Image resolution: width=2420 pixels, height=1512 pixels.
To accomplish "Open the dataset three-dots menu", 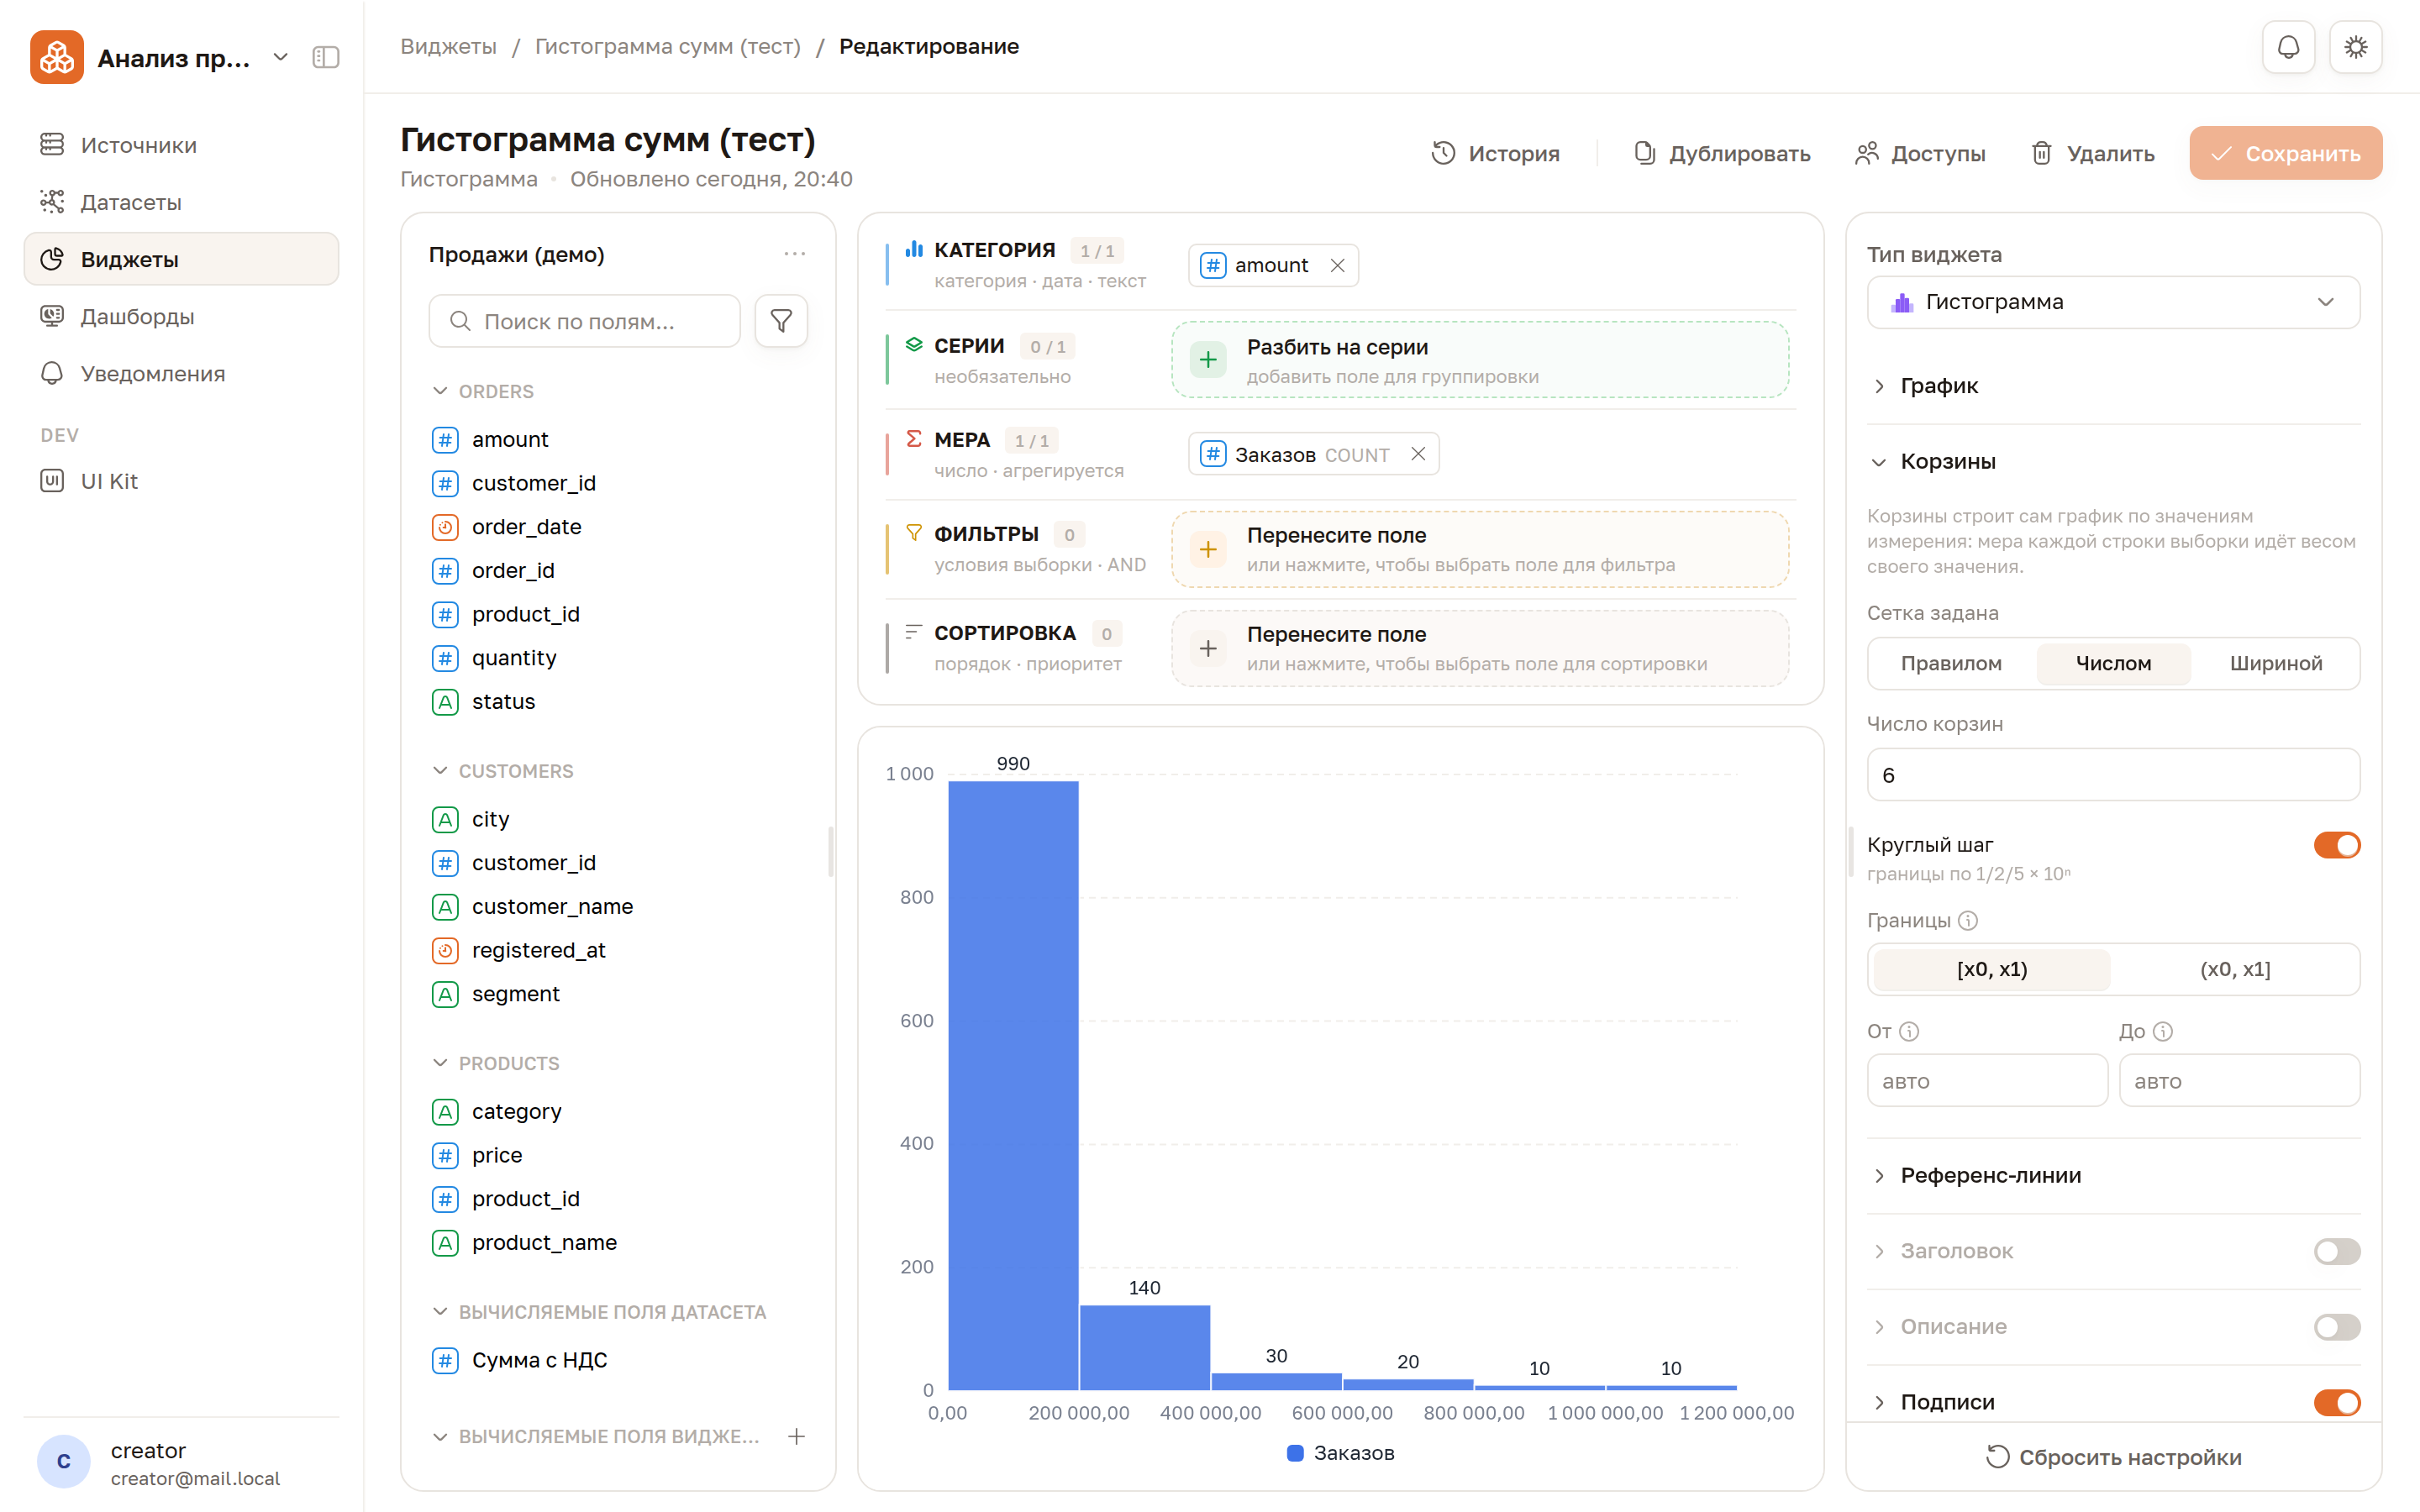I will point(795,254).
